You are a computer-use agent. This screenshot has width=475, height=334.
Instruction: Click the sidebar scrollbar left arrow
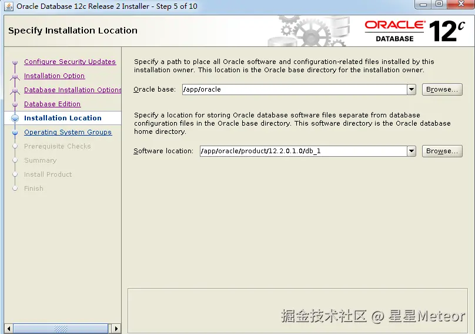coord(9,329)
